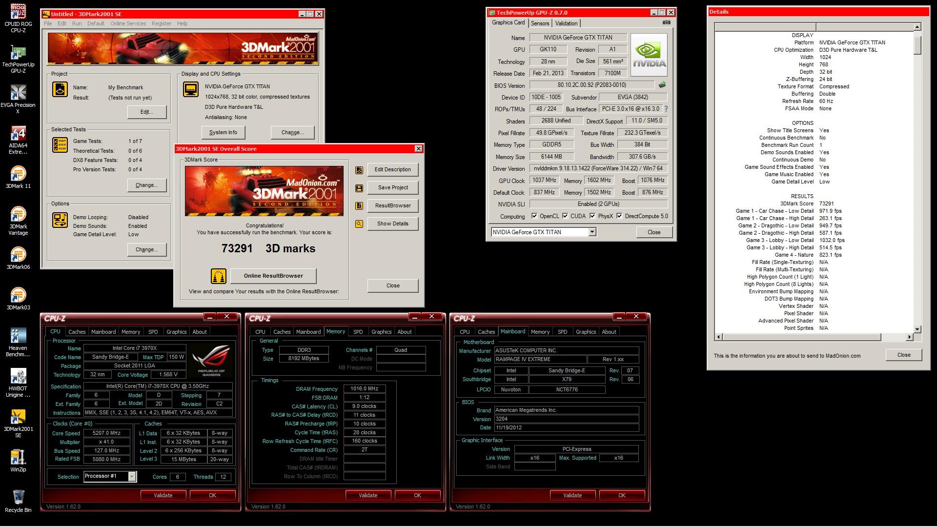
Task: Click GPU-Z screenshot camera icon
Action: [x=667, y=22]
